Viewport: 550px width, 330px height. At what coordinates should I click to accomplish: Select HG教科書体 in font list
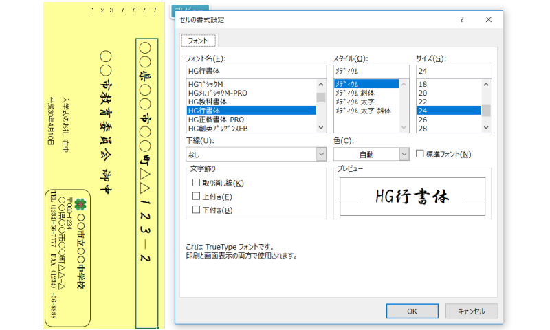pos(212,101)
